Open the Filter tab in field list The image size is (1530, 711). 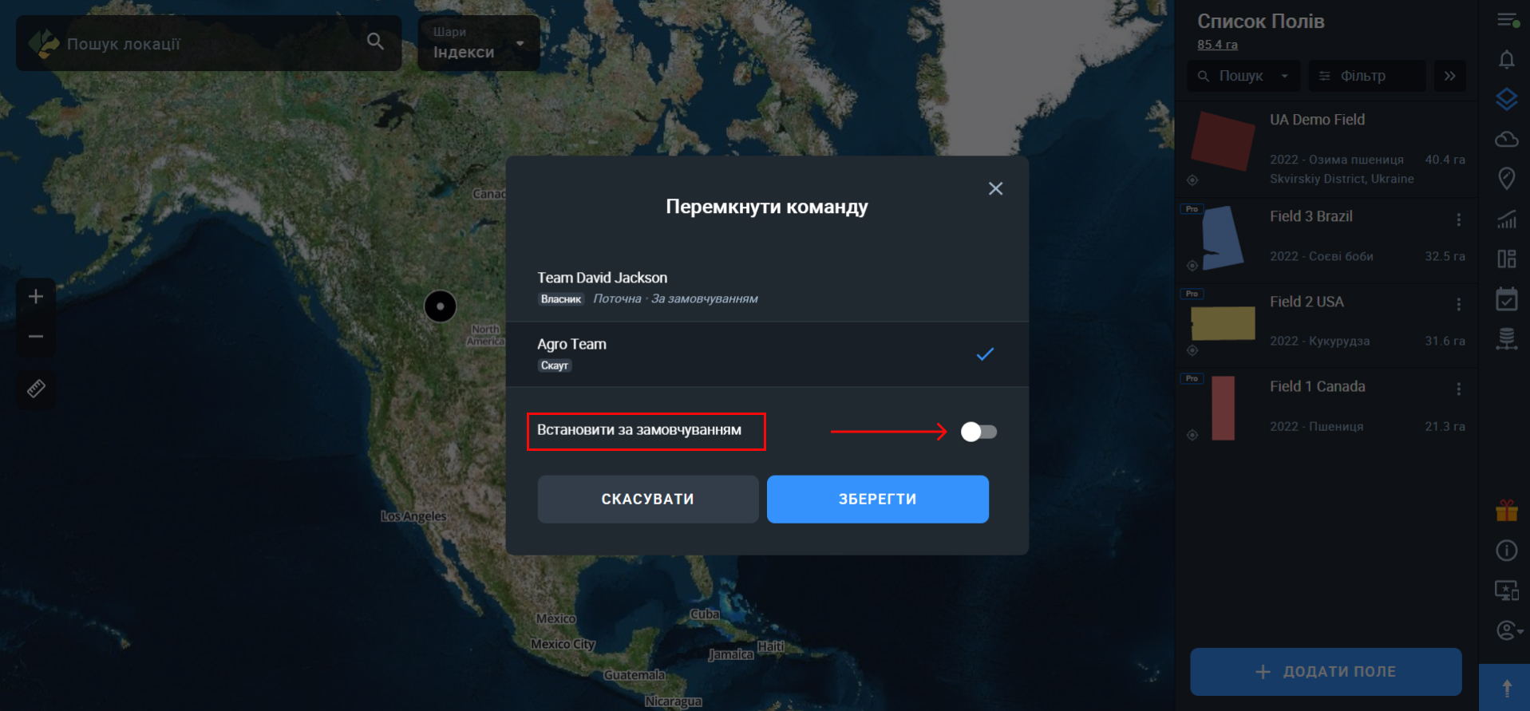pos(1365,77)
